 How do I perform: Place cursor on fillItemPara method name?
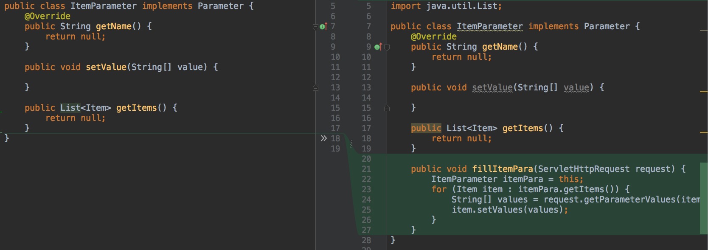(x=502, y=169)
